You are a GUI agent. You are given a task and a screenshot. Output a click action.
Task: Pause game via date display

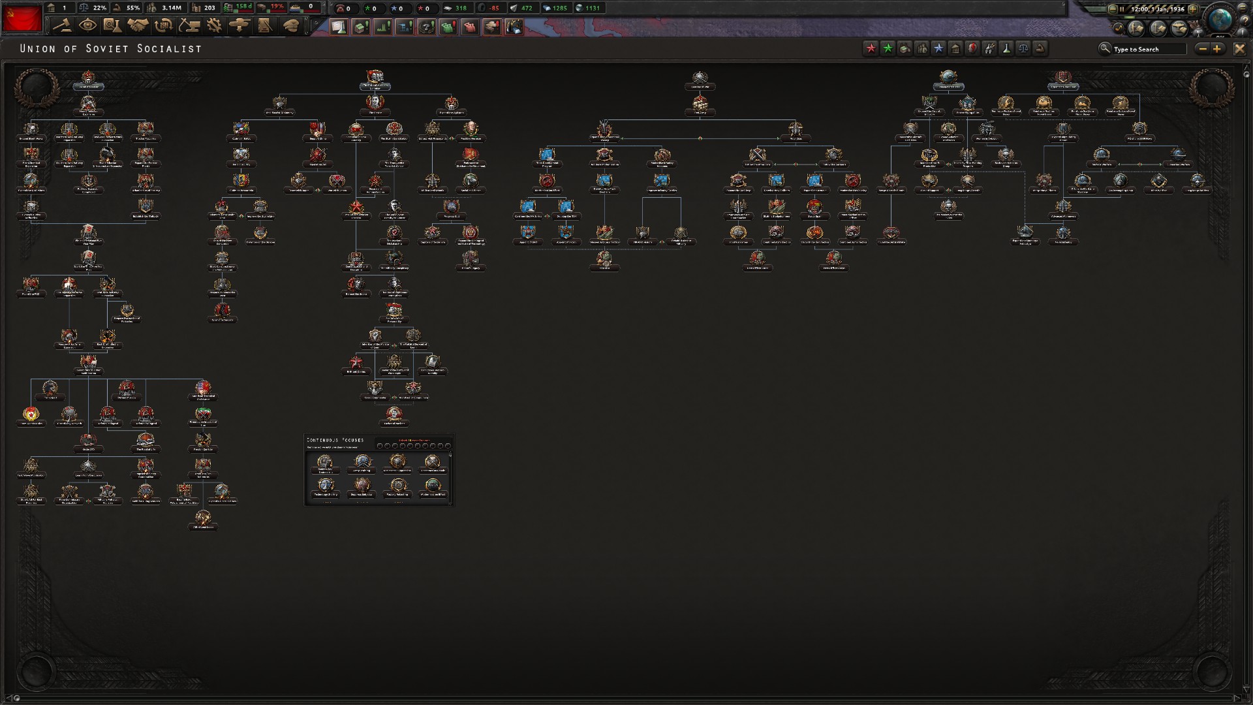(x=1156, y=9)
